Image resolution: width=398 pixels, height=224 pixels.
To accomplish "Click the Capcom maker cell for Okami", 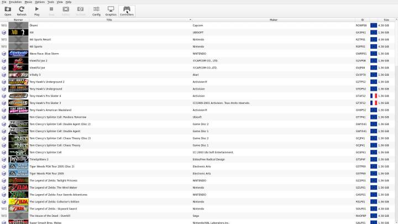I will [x=198, y=25].
